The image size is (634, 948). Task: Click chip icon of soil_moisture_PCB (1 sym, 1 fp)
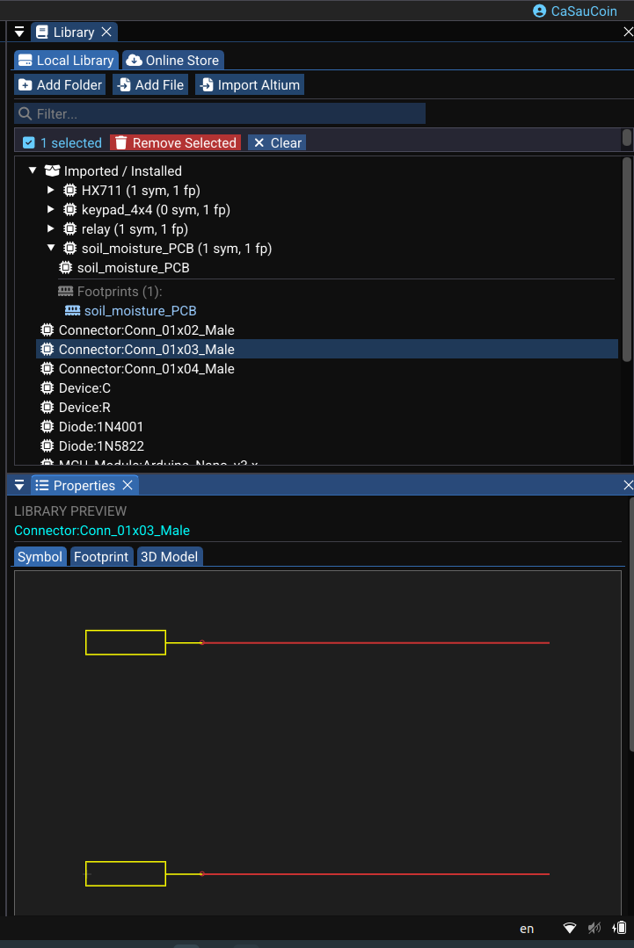click(70, 249)
